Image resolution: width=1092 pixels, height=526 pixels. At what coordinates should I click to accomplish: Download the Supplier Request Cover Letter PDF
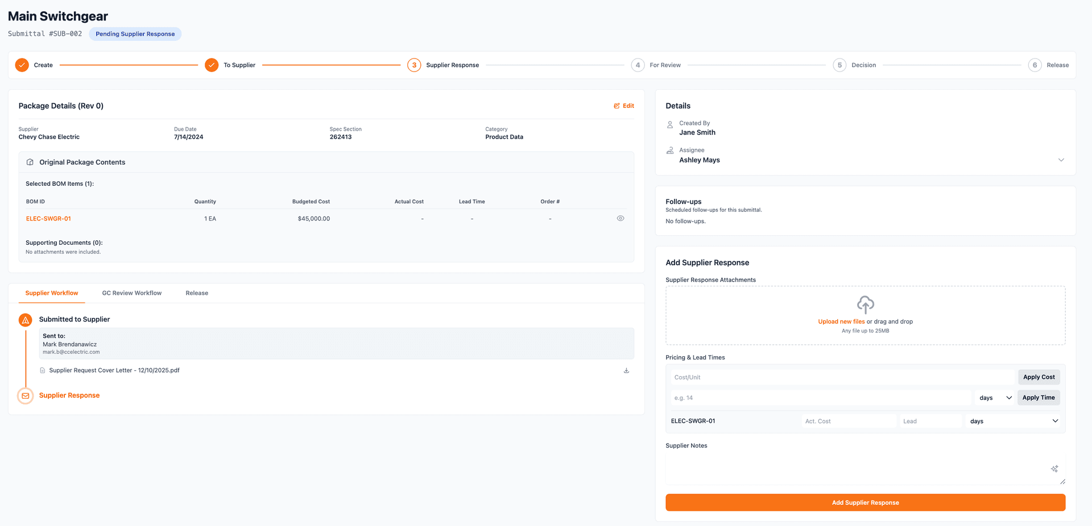626,370
